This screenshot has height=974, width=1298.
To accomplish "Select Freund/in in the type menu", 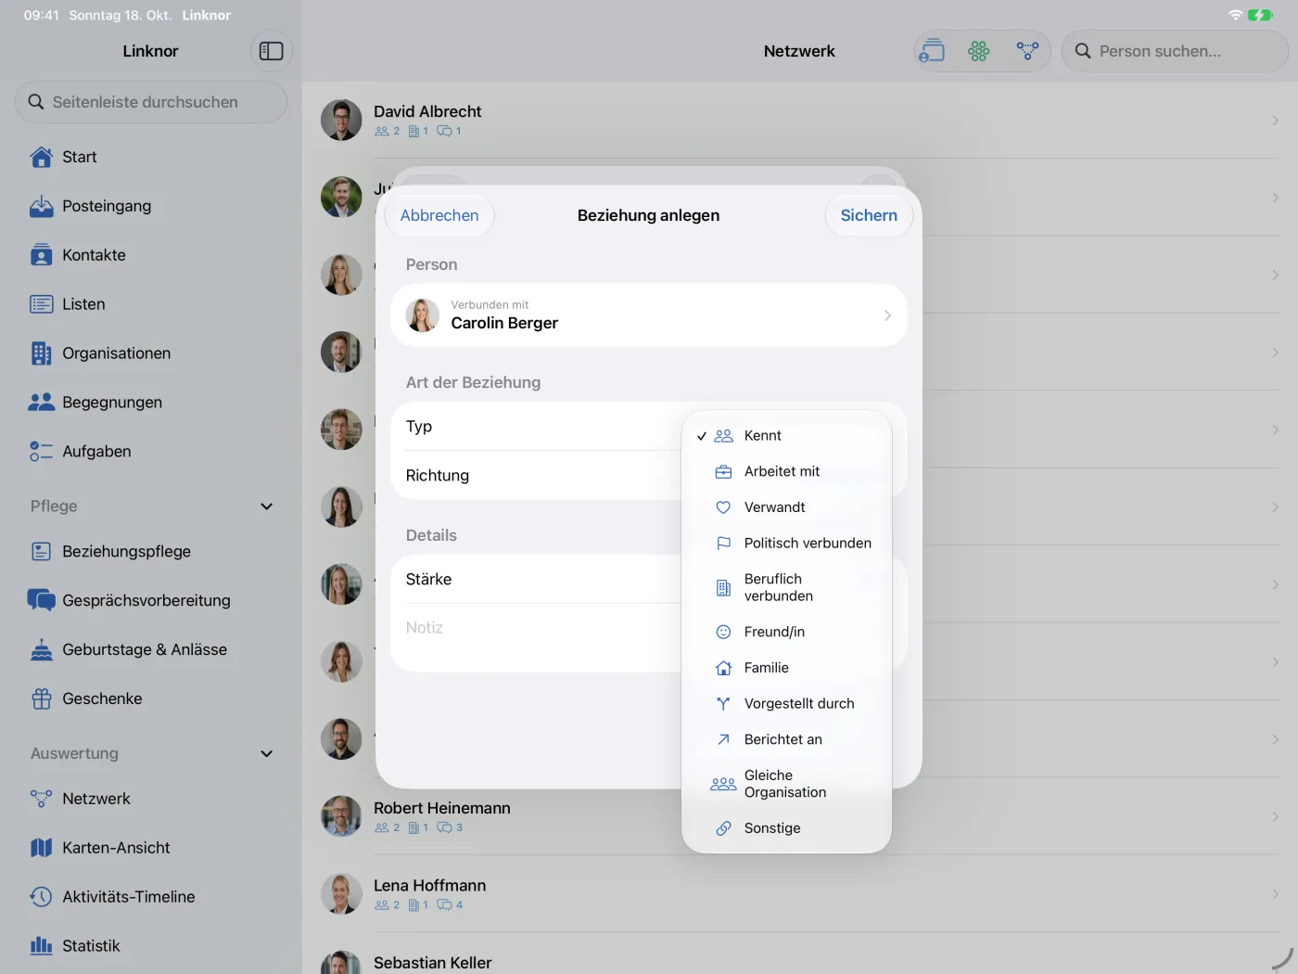I will [786, 632].
